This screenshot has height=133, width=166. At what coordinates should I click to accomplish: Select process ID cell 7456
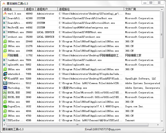[28, 74]
